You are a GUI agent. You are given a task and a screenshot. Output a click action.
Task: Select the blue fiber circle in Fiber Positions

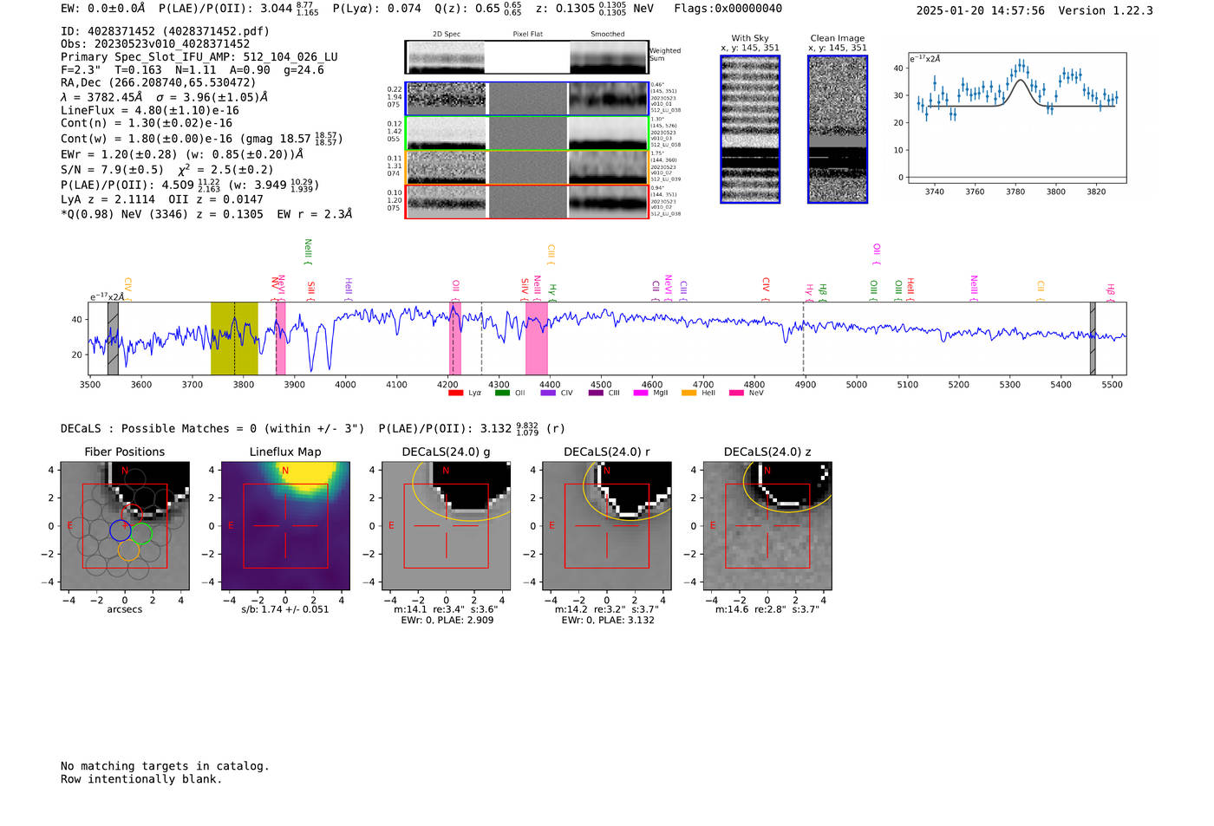[x=121, y=530]
